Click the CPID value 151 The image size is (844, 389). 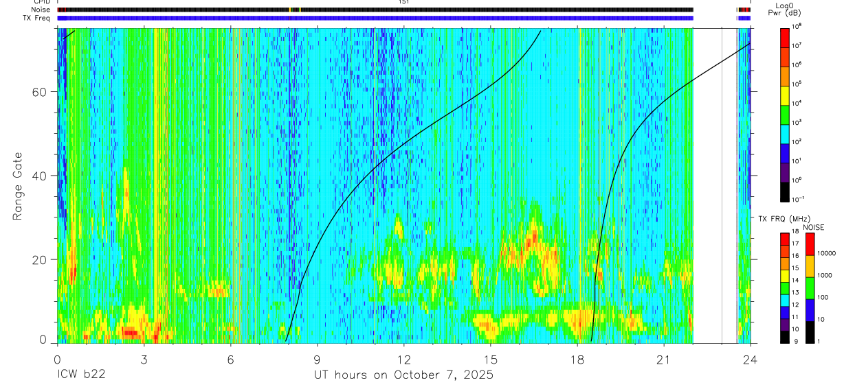coord(403,2)
